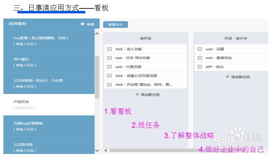Click the plus icon under 开发-进行中 column

coord(228,77)
